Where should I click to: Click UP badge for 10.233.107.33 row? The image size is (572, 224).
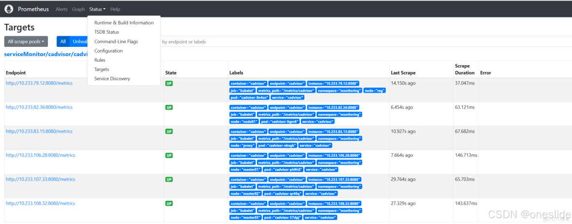pos(169,180)
